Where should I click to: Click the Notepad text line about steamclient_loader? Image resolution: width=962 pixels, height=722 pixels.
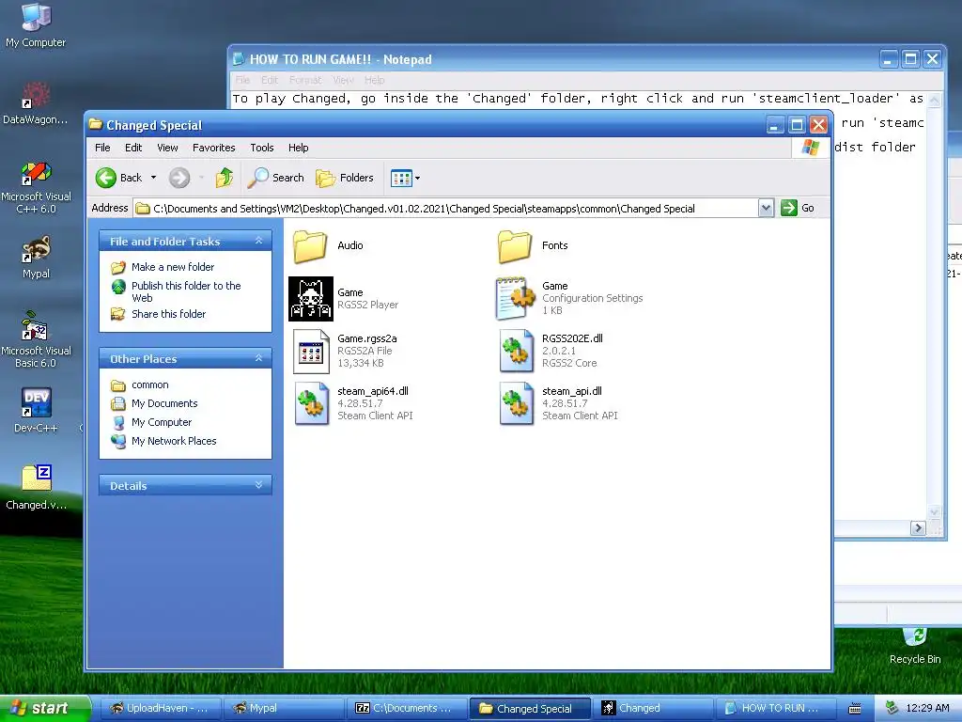pos(578,98)
